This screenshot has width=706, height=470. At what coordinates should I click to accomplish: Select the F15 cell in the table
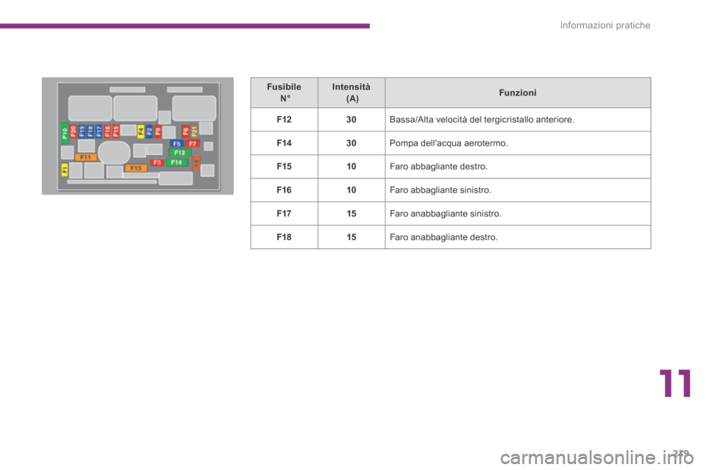click(284, 167)
